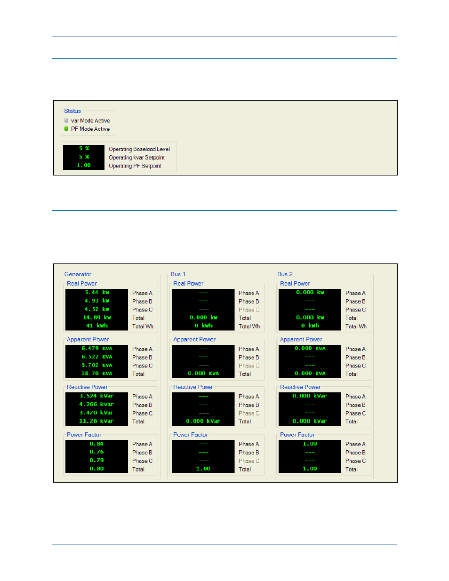The image size is (449, 581).
Task: Click the 18.70 kVA total apparent power
Action: [97, 374]
